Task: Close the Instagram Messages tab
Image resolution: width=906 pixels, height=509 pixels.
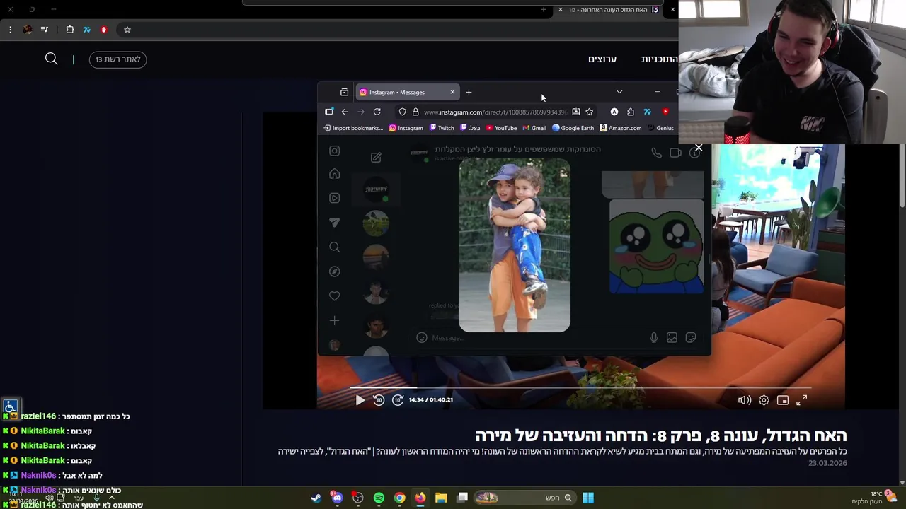Action: 452,92
